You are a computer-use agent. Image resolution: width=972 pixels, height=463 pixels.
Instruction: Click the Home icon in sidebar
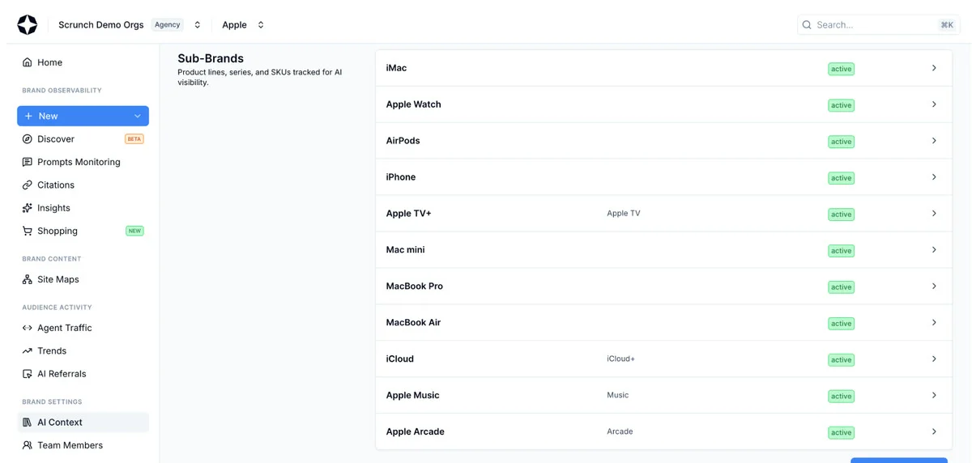[28, 62]
